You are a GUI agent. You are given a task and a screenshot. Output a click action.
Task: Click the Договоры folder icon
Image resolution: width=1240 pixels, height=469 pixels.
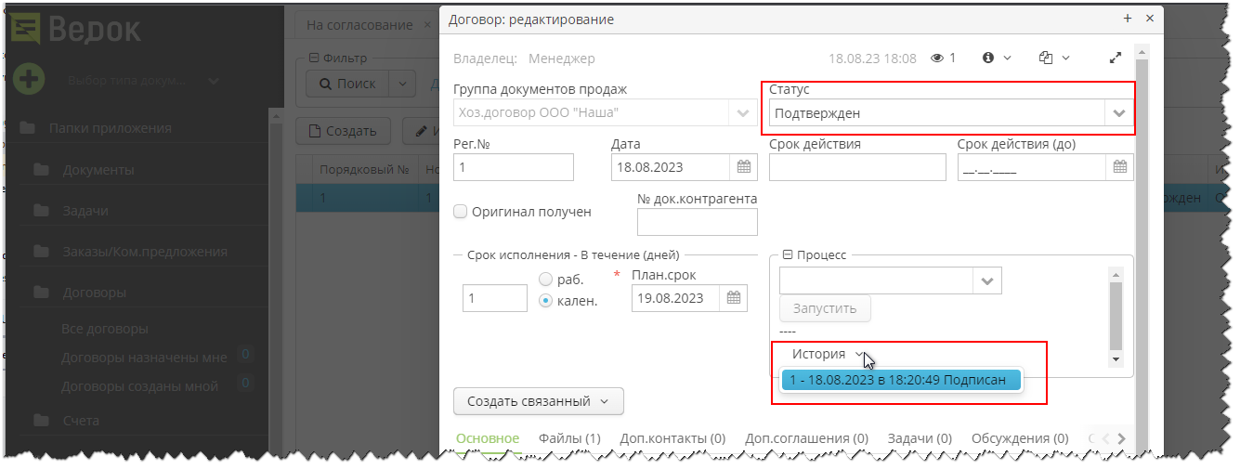[41, 292]
